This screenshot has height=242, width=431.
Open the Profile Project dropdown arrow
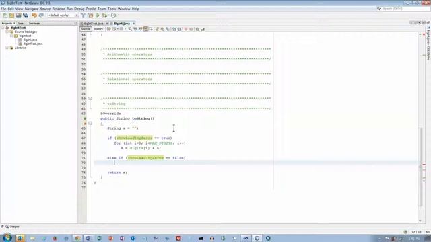pos(118,15)
